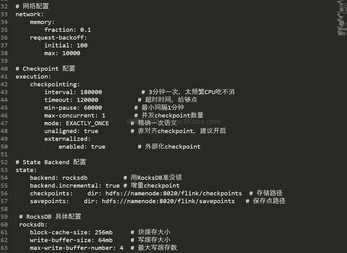The image size is (347, 253).
Task: Click line number 33 in the gutter
Action: click(x=4, y=14)
